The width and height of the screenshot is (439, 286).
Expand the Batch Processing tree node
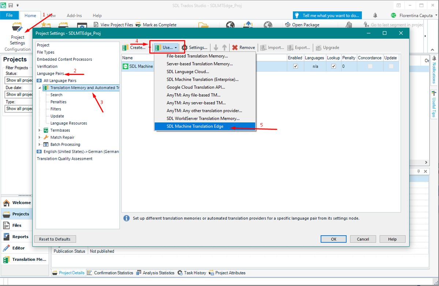point(40,145)
